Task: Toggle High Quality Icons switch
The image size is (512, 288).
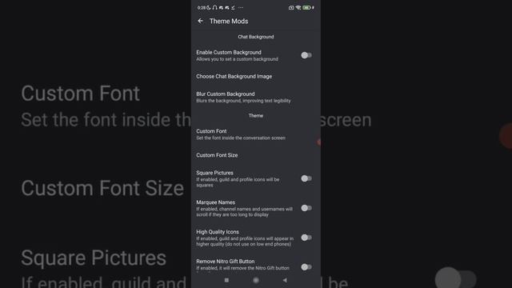Action: coord(306,238)
